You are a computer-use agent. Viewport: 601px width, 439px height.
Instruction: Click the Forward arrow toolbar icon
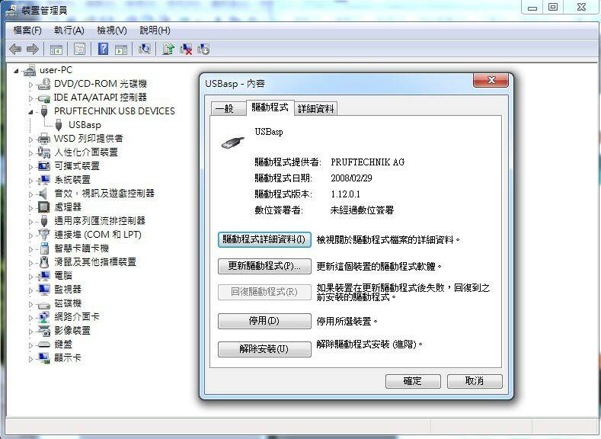tap(32, 50)
